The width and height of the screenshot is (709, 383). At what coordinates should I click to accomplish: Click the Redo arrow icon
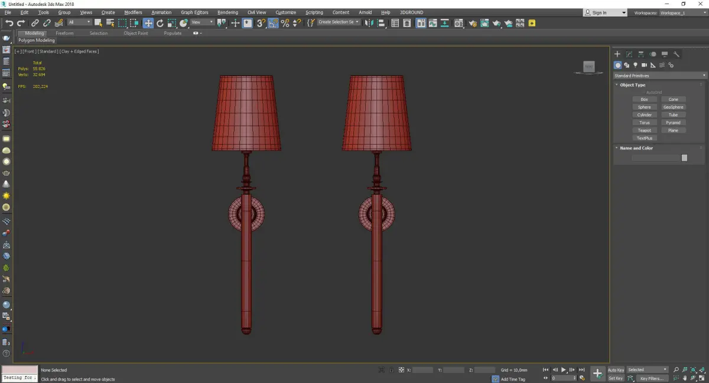pyautogui.click(x=21, y=23)
